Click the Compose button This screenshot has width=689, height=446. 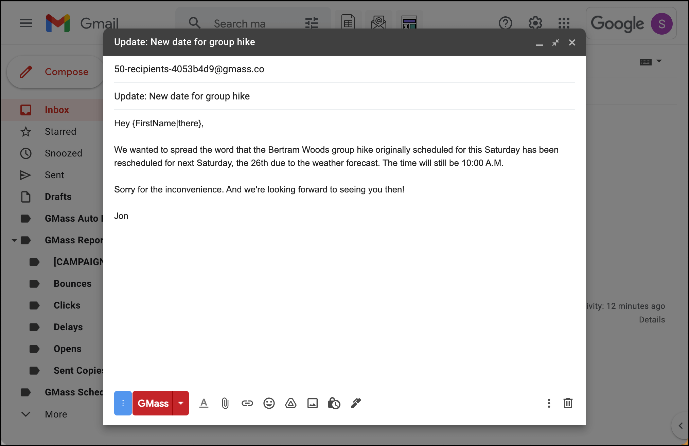pyautogui.click(x=55, y=72)
